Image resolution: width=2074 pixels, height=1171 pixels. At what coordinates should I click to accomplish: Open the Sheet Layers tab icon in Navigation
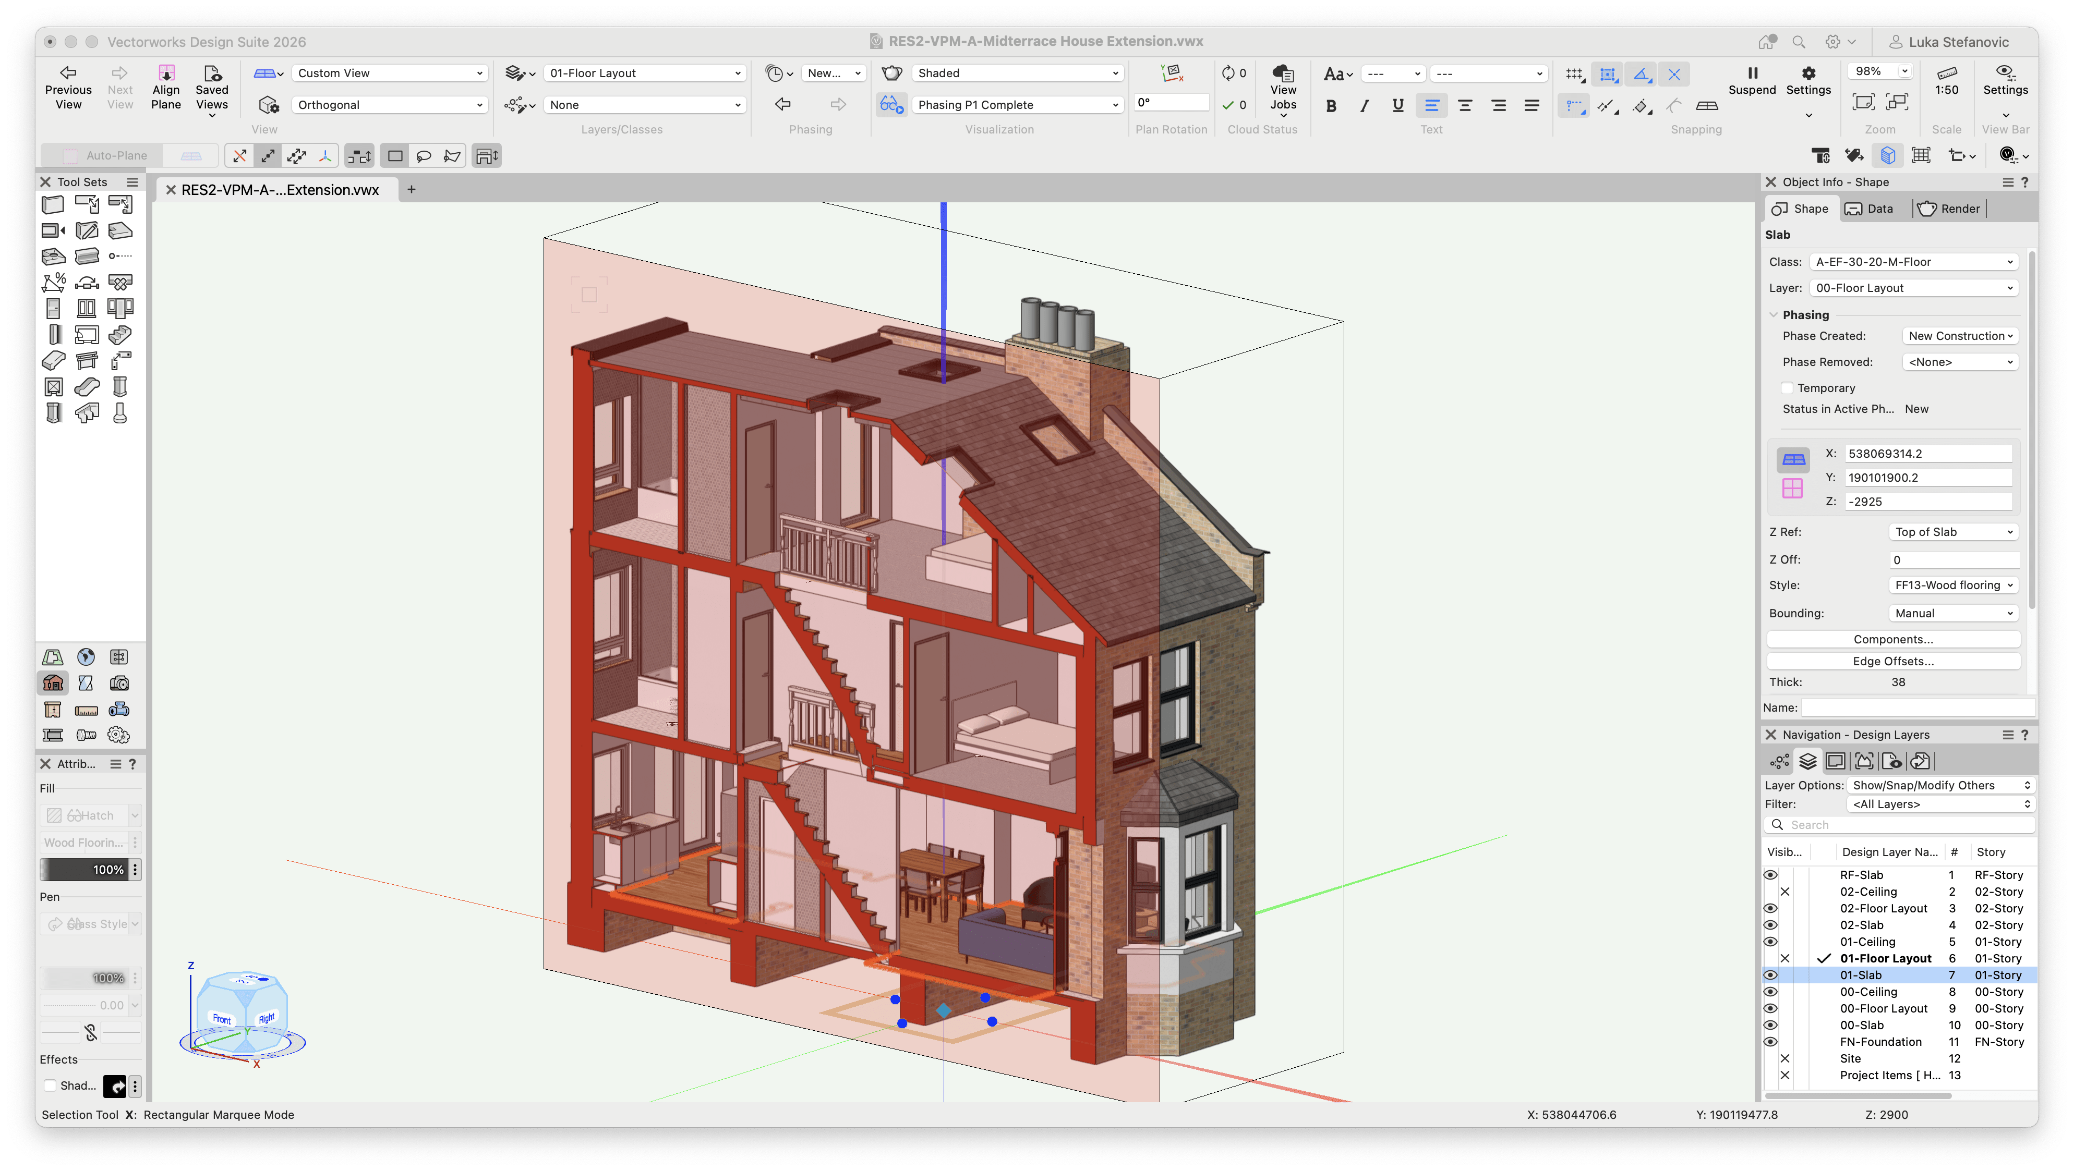coord(1836,761)
